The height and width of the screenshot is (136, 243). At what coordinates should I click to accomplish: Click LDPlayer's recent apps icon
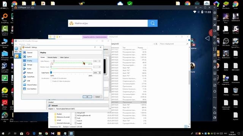pos(215,117)
